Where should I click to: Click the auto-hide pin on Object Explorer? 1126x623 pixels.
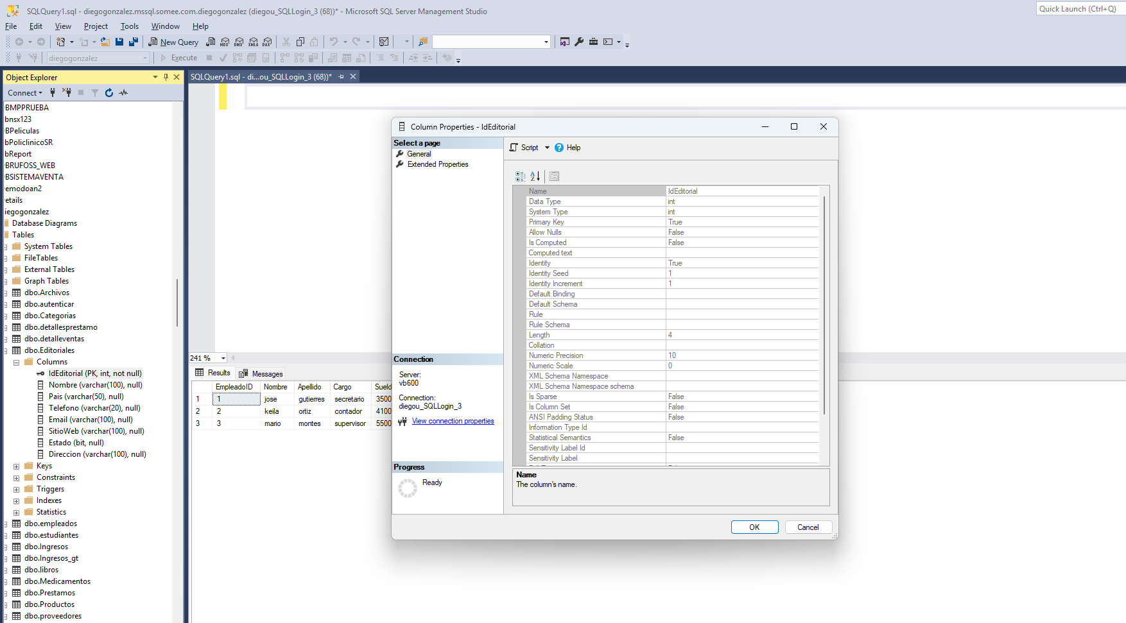[x=166, y=76]
